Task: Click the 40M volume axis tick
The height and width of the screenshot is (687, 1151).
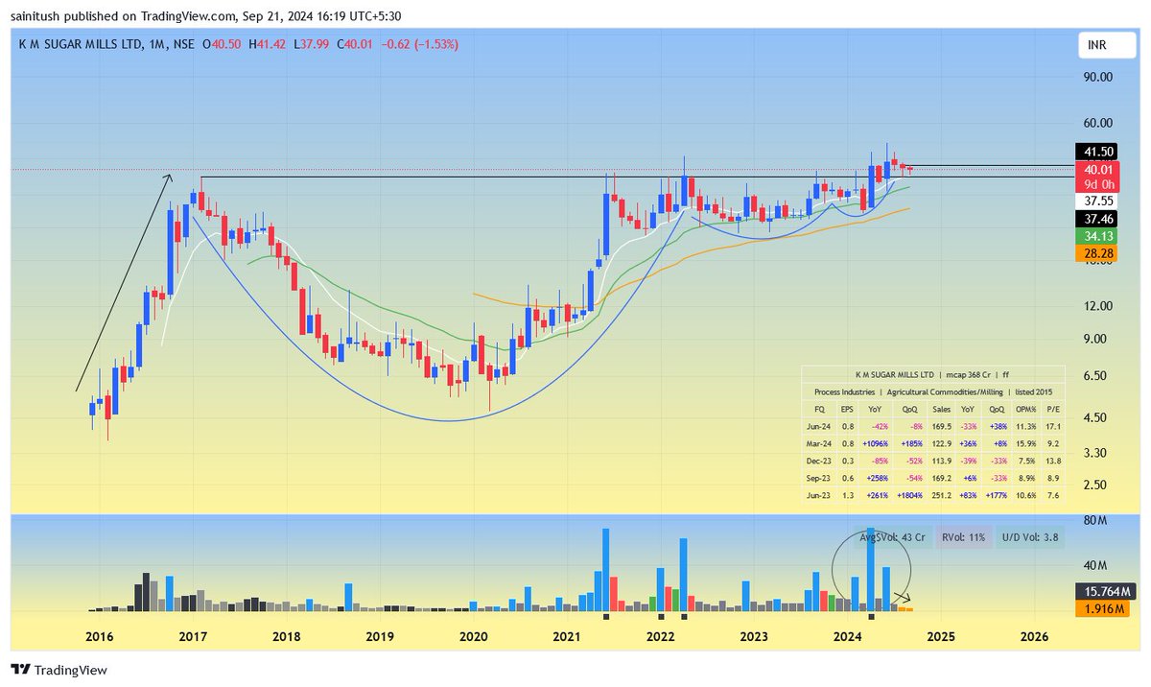Action: tap(1095, 565)
